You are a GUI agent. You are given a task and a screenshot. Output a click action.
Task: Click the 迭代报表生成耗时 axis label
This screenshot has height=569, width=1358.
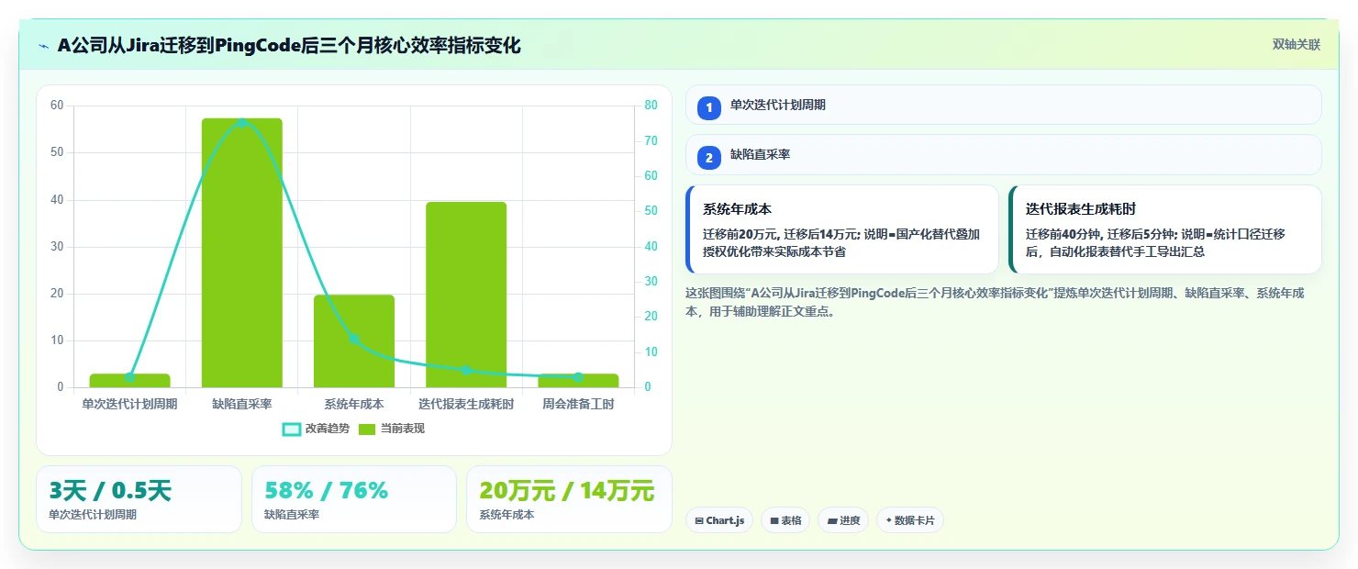click(466, 404)
